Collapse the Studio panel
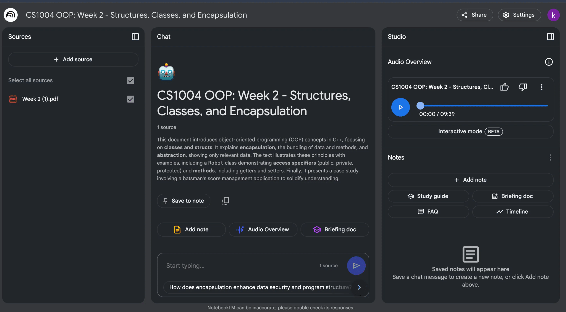Screen dimensions: 566x312 (550, 37)
